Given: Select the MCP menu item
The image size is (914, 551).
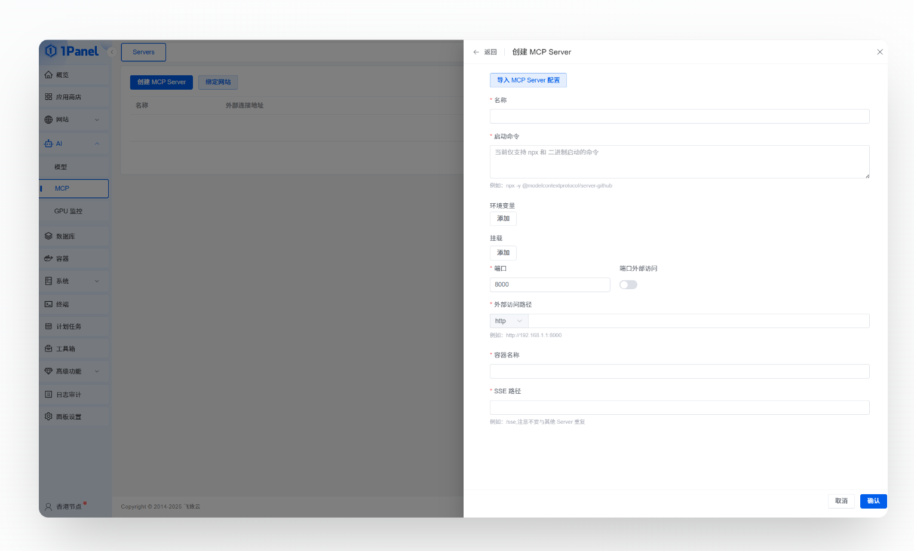Looking at the screenshot, I should pos(62,188).
